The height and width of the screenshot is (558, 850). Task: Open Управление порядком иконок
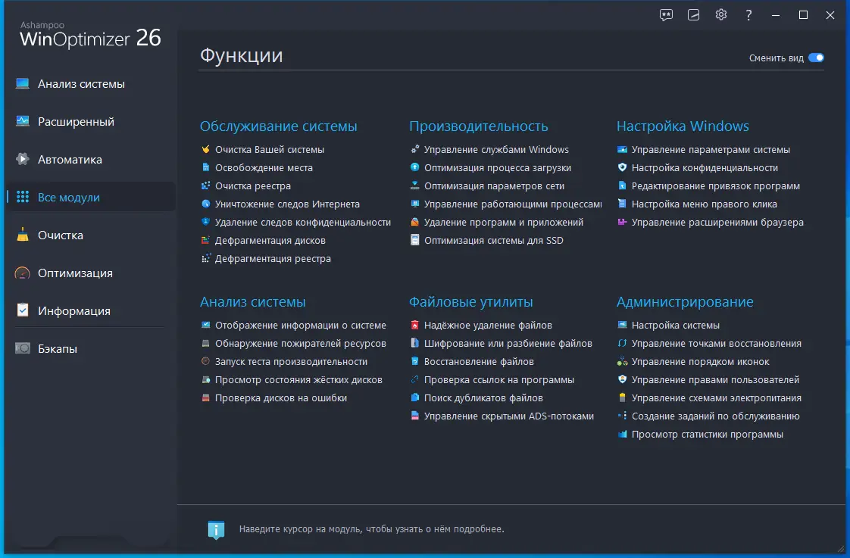click(x=701, y=361)
